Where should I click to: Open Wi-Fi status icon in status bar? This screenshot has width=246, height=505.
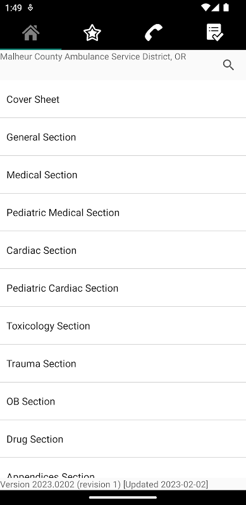[205, 8]
